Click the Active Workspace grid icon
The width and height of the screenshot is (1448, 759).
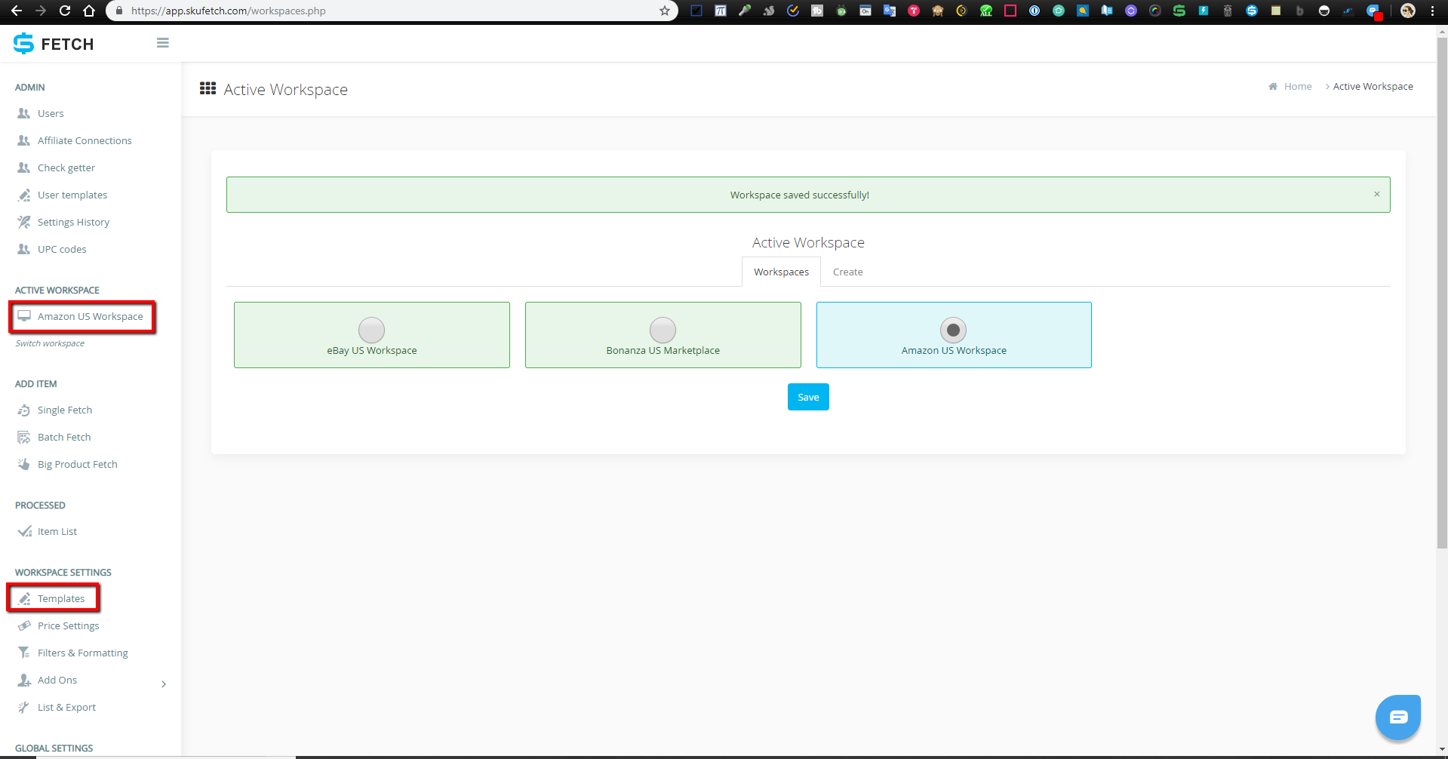tap(208, 88)
